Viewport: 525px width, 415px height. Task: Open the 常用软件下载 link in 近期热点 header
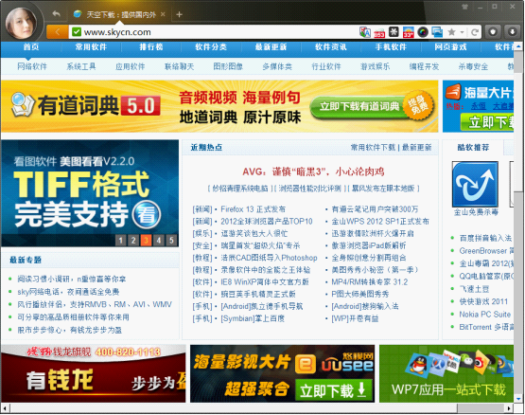tap(373, 147)
